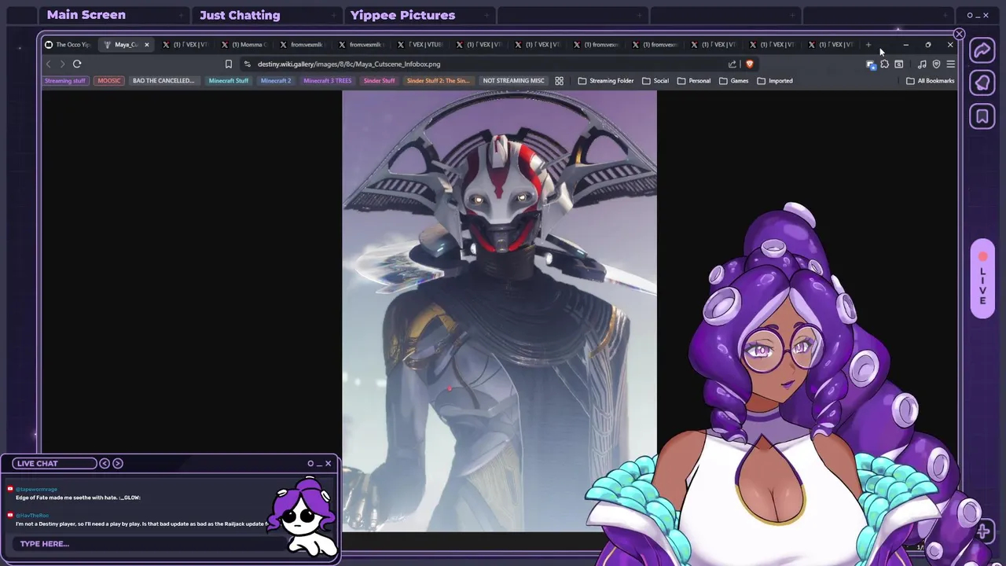This screenshot has height=566, width=1006.
Task: Click the LIVE indicator on overlay sidebar
Action: [982, 279]
